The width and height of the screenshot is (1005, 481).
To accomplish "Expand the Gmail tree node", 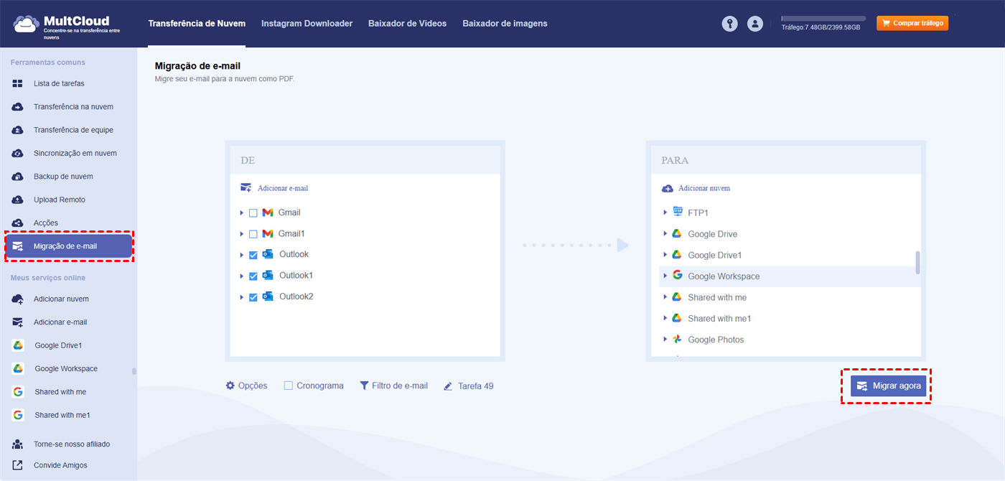I will point(242,213).
